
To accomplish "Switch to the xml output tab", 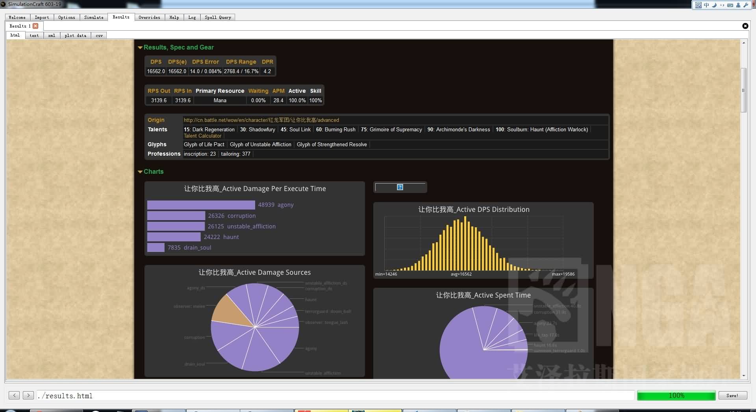I will point(52,35).
